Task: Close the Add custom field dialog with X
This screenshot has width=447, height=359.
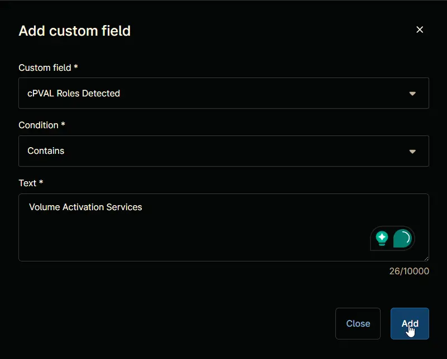Action: pyautogui.click(x=419, y=30)
